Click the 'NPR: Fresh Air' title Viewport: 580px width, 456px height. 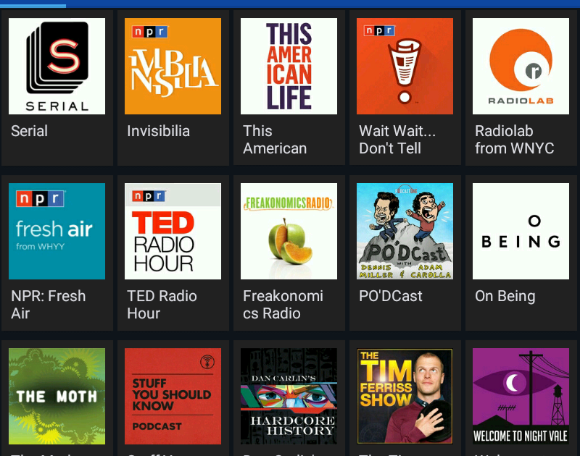(48, 305)
